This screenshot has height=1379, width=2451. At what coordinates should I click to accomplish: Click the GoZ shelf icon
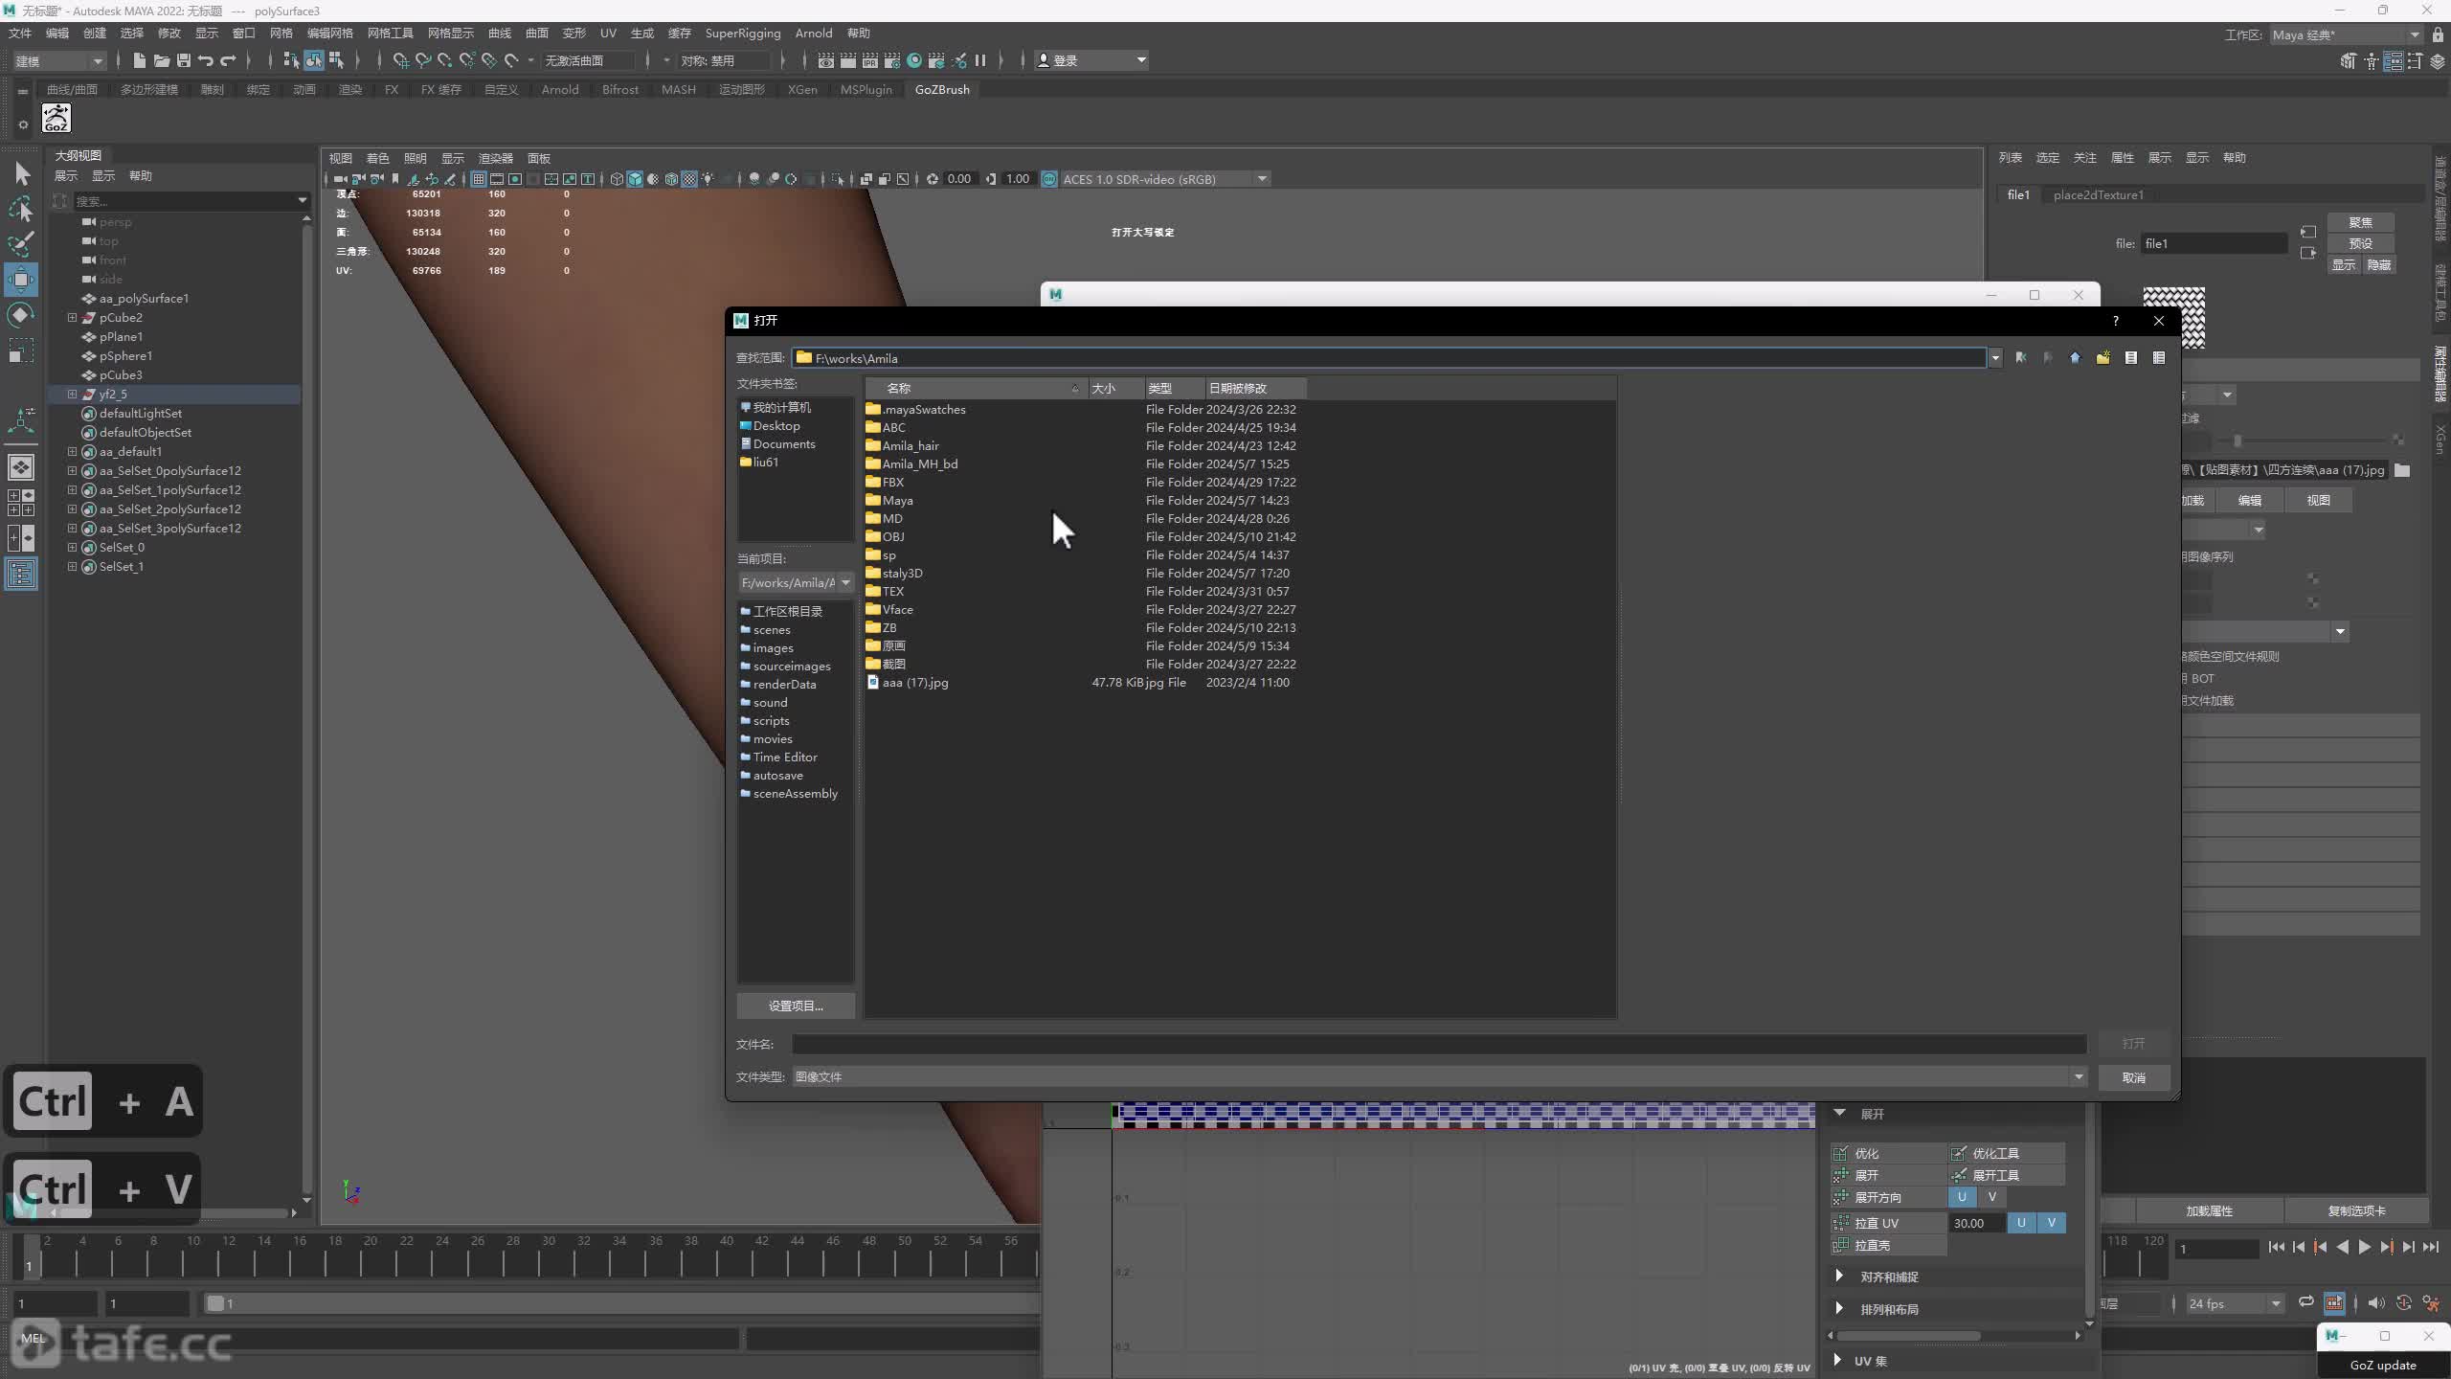56,119
